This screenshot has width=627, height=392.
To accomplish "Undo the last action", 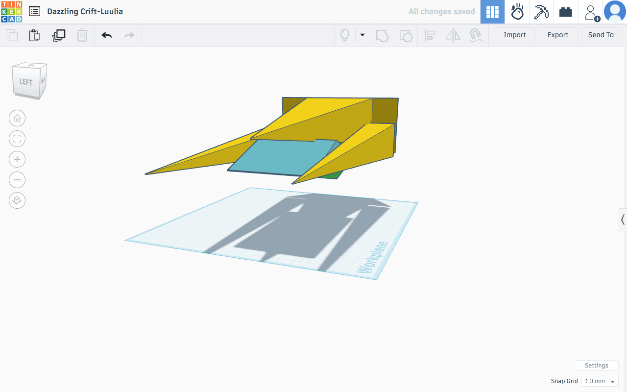I will tap(106, 35).
